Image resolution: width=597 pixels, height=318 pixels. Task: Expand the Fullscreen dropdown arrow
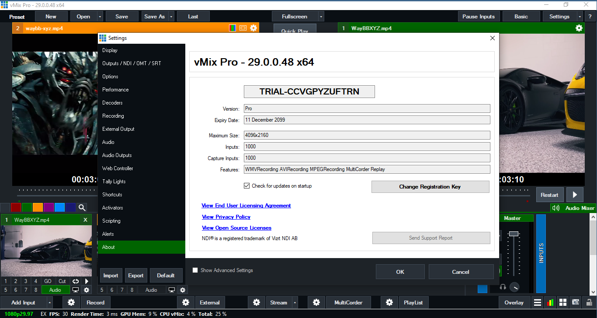321,17
